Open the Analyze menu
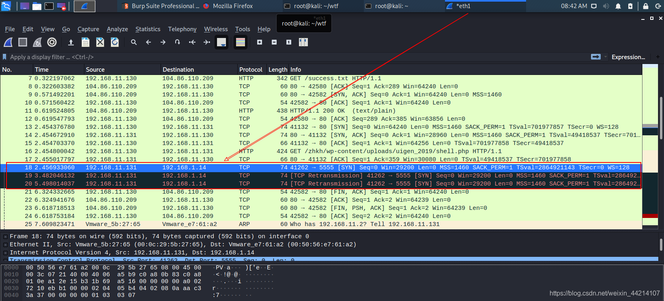The width and height of the screenshot is (664, 301). coord(117,29)
